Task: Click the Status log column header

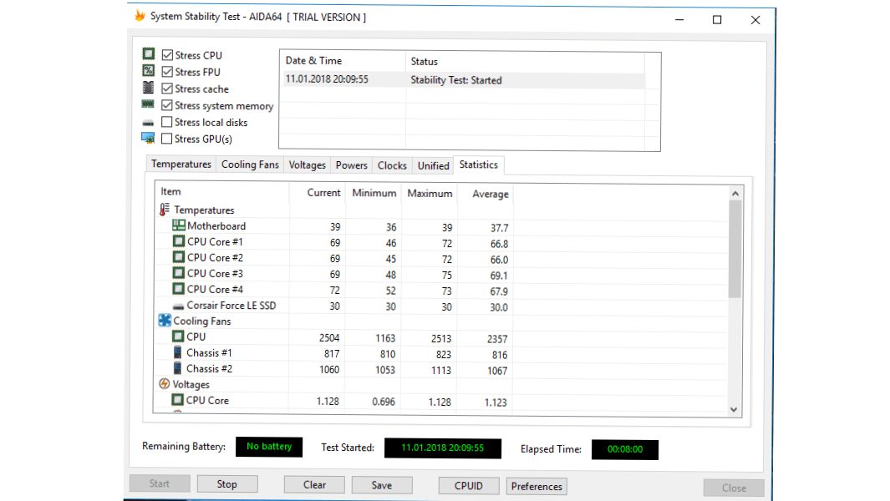Action: 525,61
